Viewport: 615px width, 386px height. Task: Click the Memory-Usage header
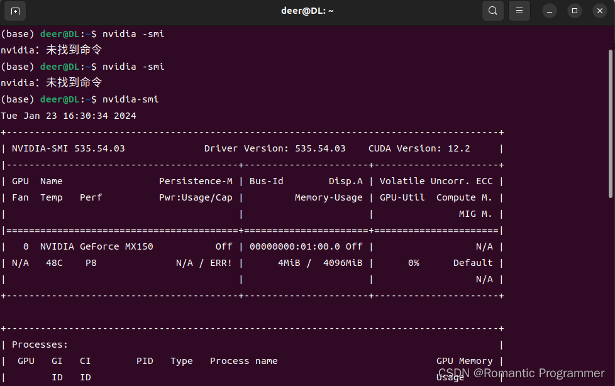point(329,197)
